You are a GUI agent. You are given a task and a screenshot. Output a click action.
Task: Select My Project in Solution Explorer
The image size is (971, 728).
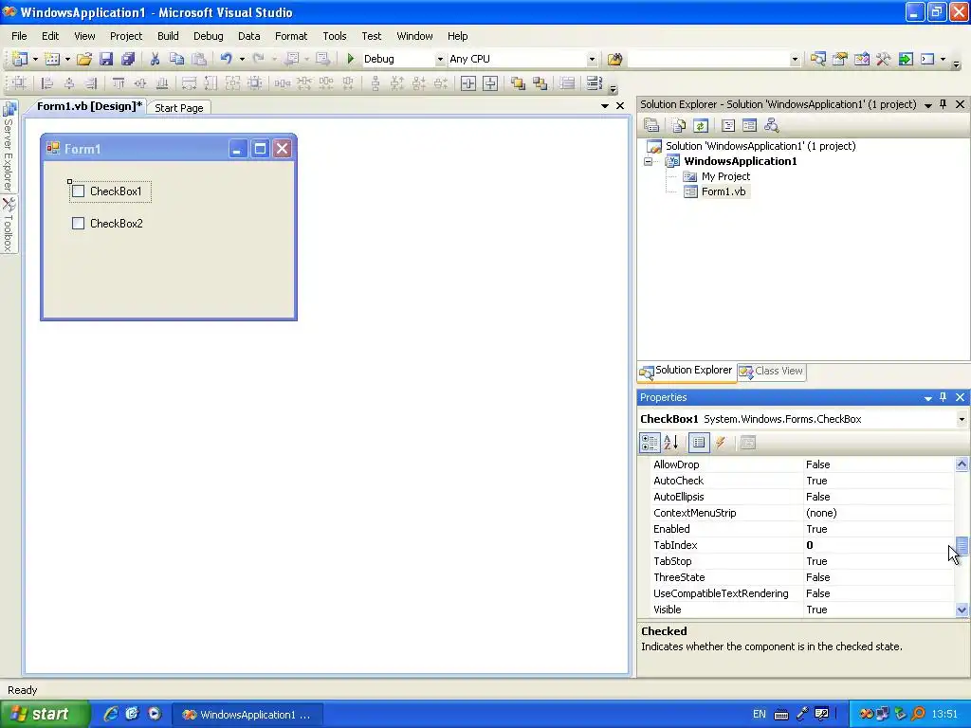[x=725, y=176]
